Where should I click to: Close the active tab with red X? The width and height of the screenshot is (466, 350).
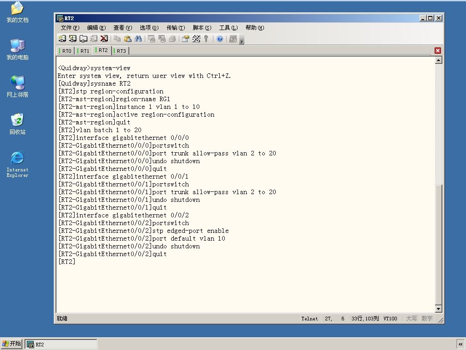[438, 51]
